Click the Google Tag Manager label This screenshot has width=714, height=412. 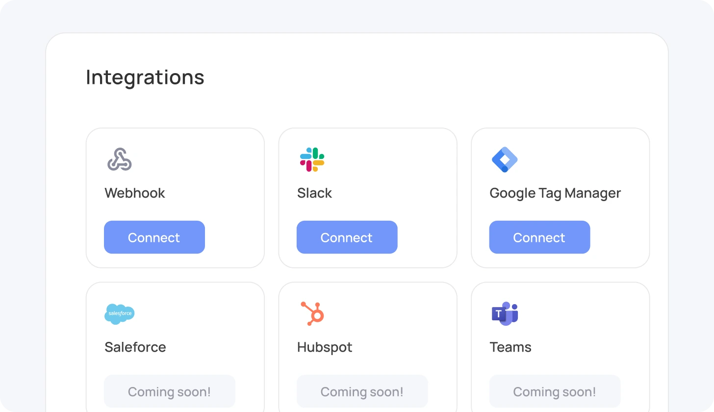[x=555, y=193]
